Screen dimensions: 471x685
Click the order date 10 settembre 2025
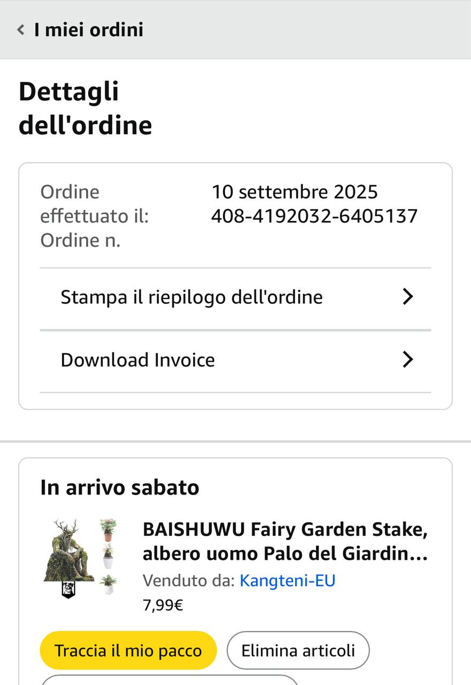[x=295, y=192]
